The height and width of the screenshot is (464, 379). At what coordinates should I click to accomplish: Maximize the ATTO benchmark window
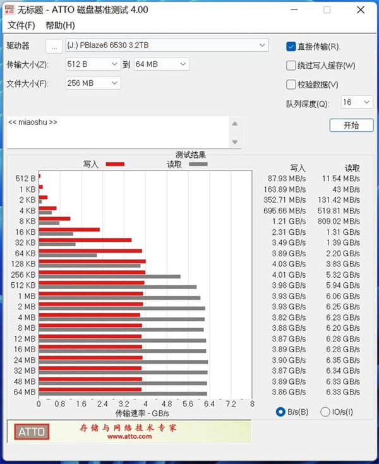pos(327,10)
